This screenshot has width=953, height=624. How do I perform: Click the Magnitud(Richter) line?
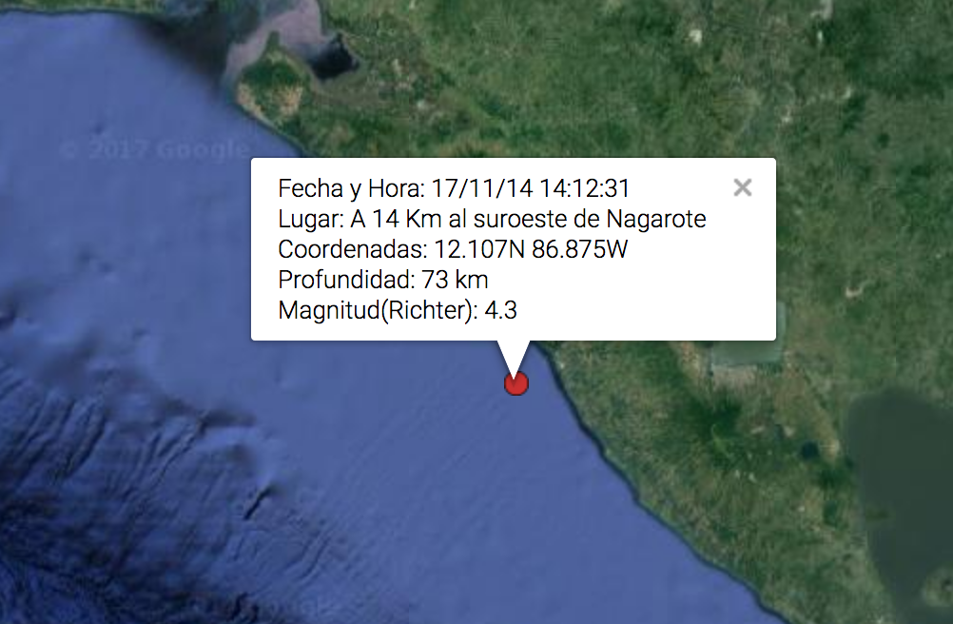398,310
